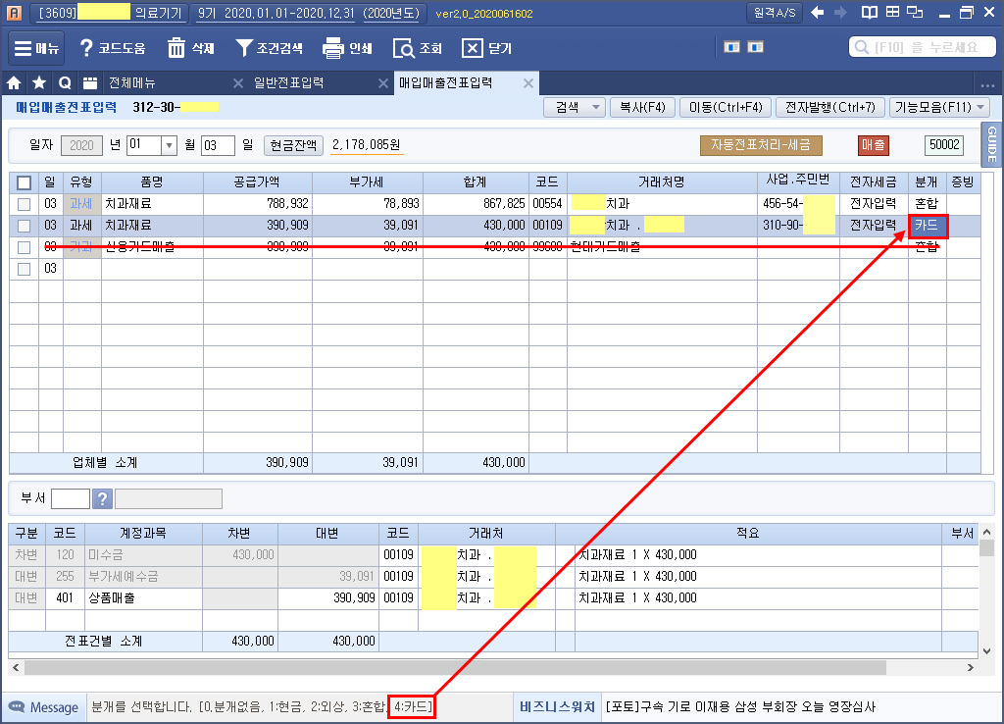Expand the month dropdown showing 01

tap(169, 145)
